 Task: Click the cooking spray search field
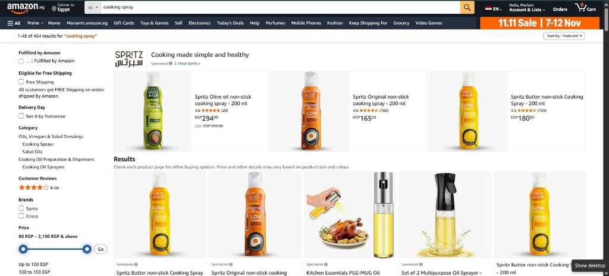point(281,7)
